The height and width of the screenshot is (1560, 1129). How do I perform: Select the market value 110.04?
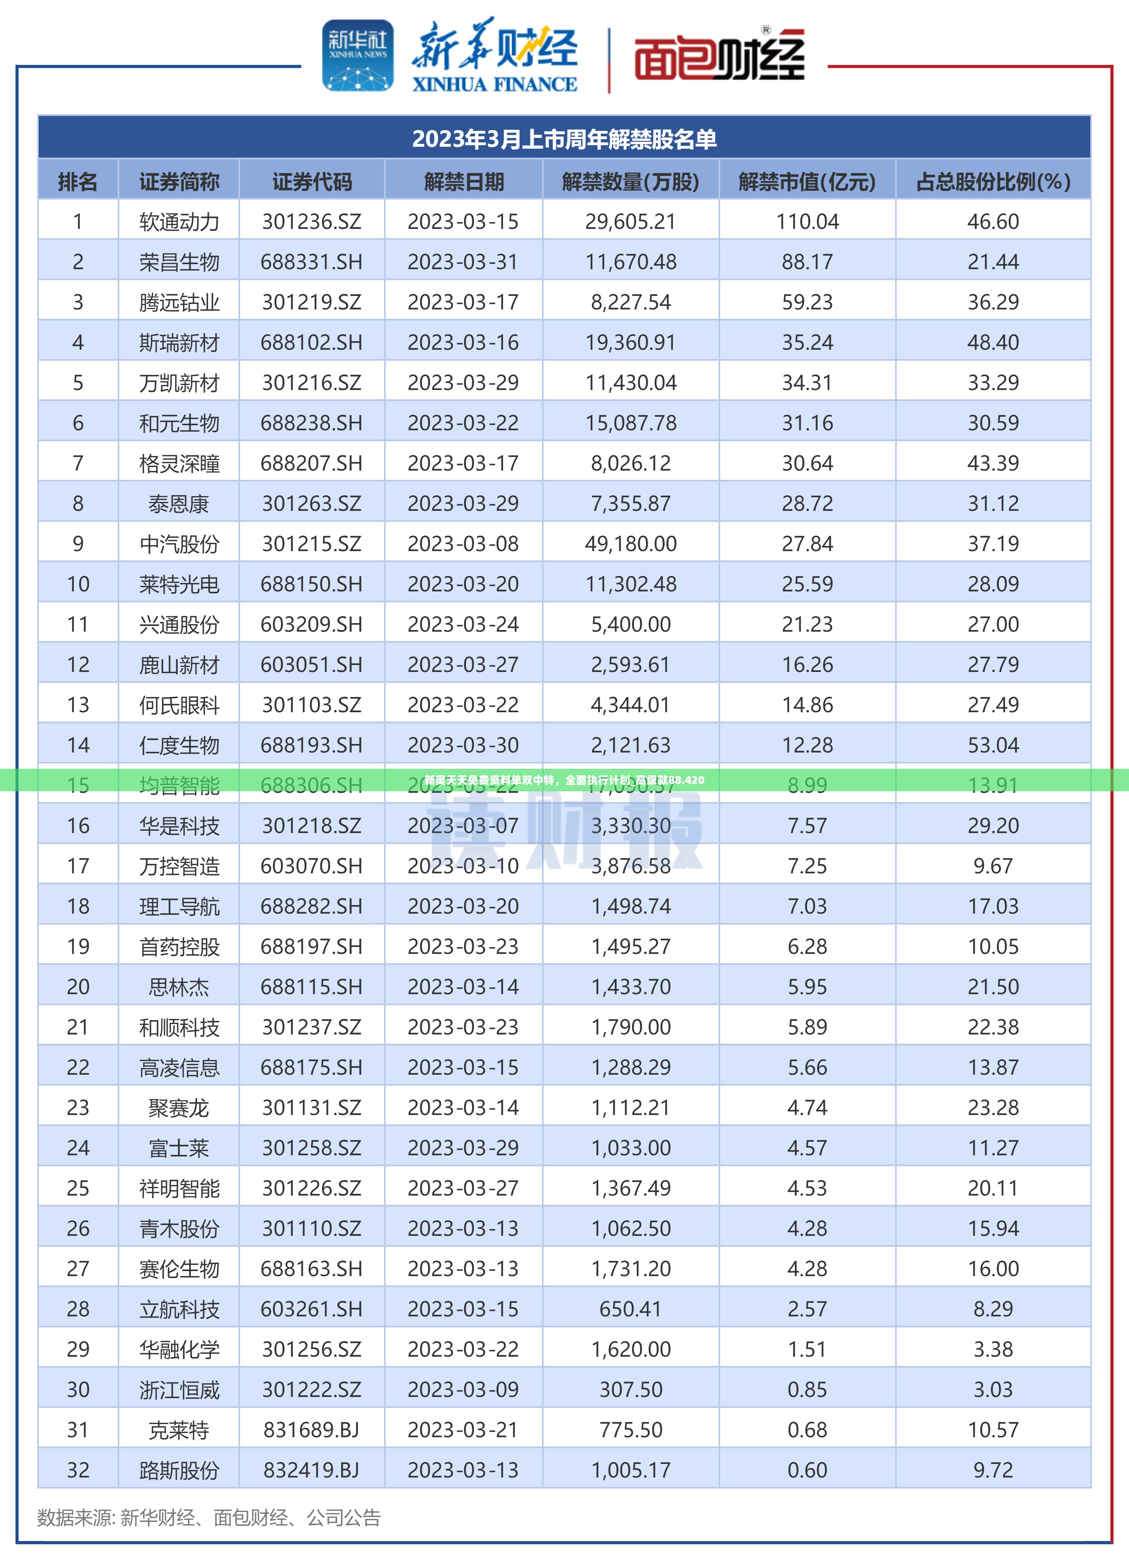[807, 222]
